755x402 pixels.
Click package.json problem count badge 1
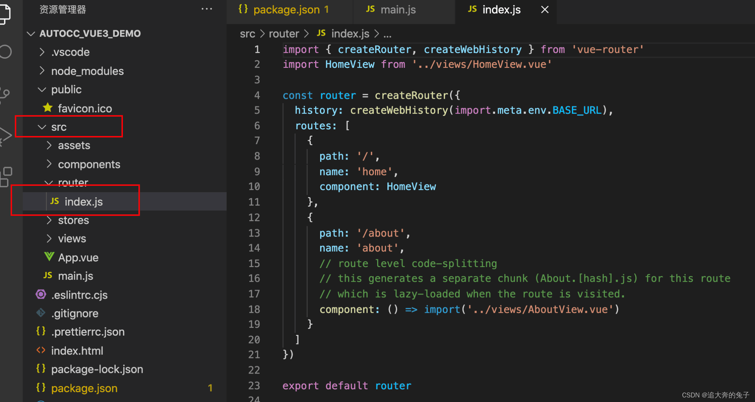pos(210,388)
